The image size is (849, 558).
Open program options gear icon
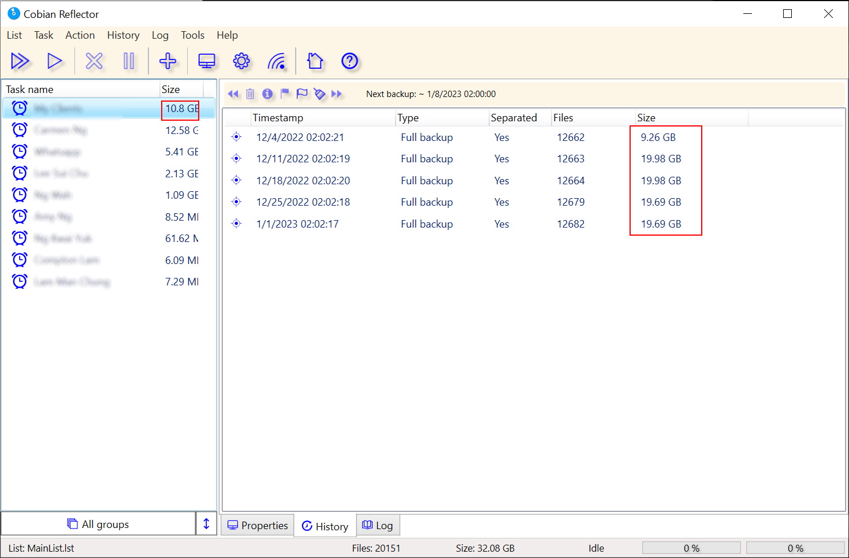pos(241,61)
